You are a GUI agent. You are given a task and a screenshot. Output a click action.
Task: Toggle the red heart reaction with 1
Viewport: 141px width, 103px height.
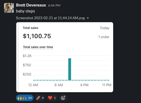point(52,98)
